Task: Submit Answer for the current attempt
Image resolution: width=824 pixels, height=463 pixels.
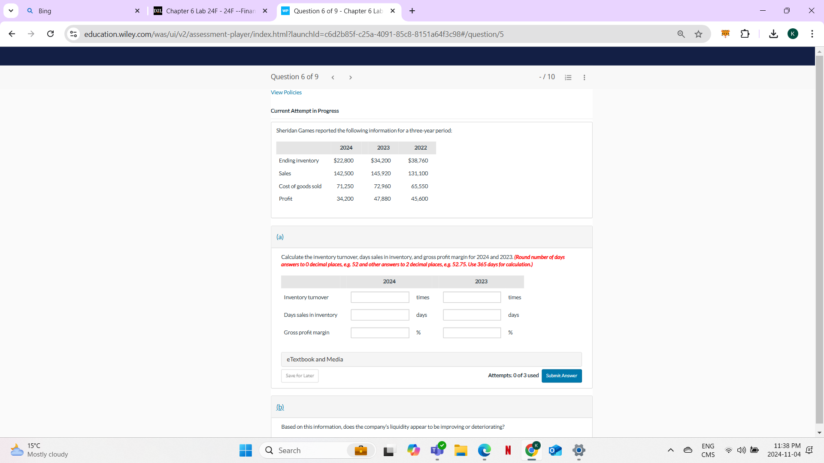Action: [561, 376]
